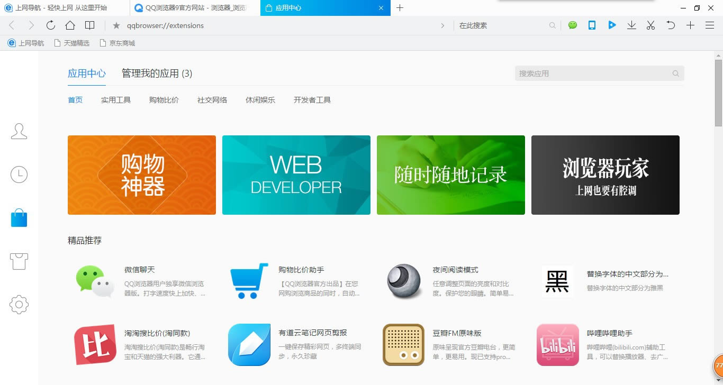
Task: Open the sidebar history clock icon
Action: coord(19,175)
